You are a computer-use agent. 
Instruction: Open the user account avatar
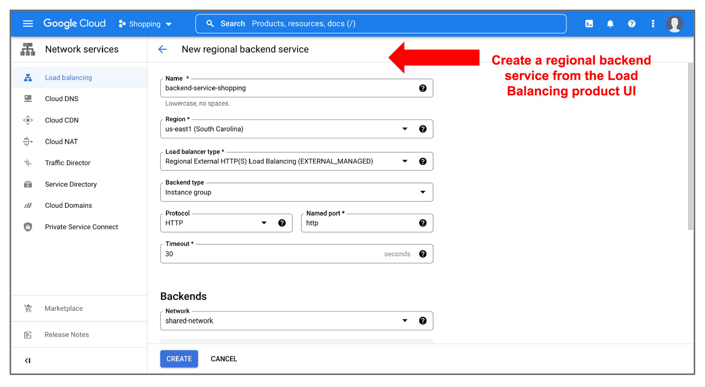674,24
